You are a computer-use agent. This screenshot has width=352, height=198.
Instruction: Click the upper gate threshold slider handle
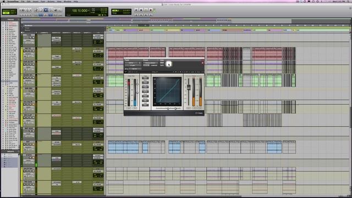(137, 84)
